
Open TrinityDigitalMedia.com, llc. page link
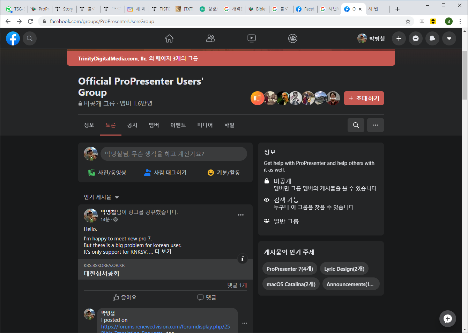(x=113, y=58)
